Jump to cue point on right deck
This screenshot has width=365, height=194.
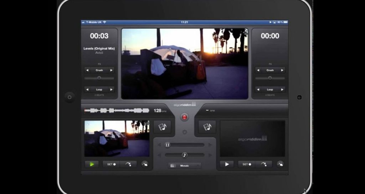[263, 164]
